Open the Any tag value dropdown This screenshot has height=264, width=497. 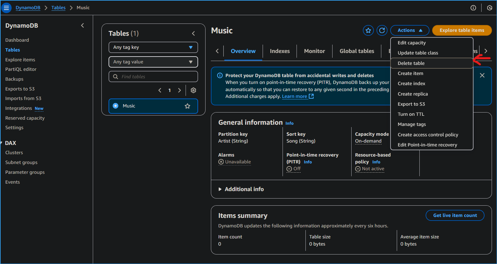(153, 62)
